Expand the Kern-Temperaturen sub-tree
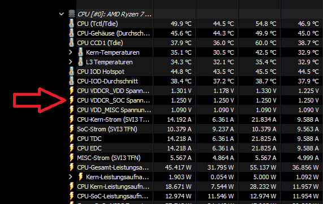Image resolution: width=323 pixels, height=204 pixels. coord(71,52)
